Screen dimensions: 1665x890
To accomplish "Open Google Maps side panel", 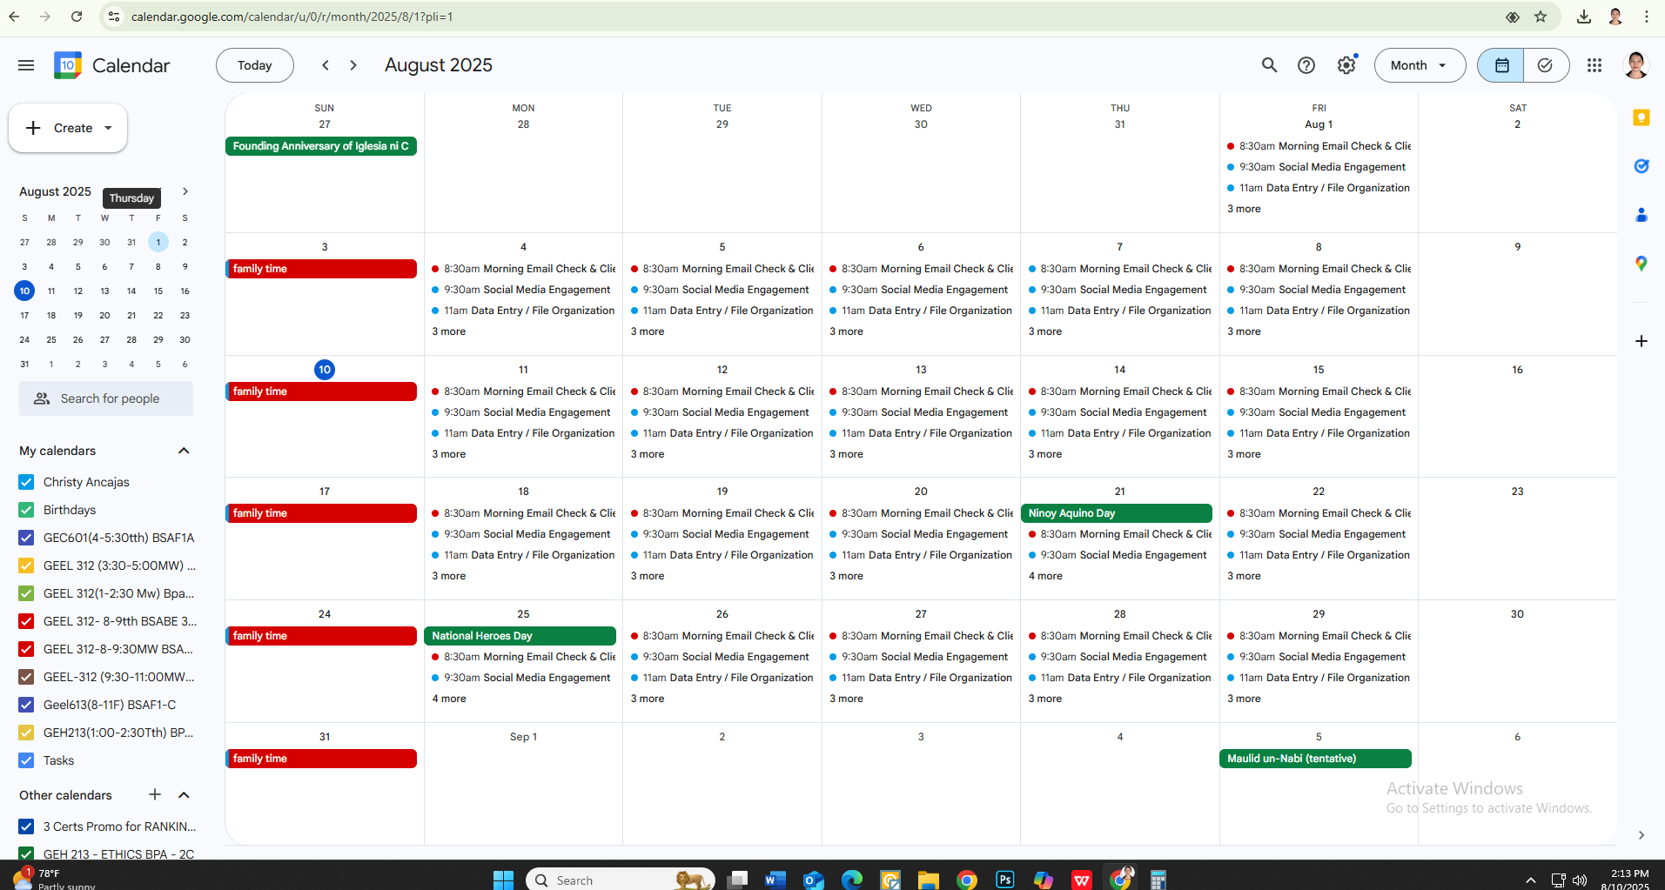I will 1642,264.
